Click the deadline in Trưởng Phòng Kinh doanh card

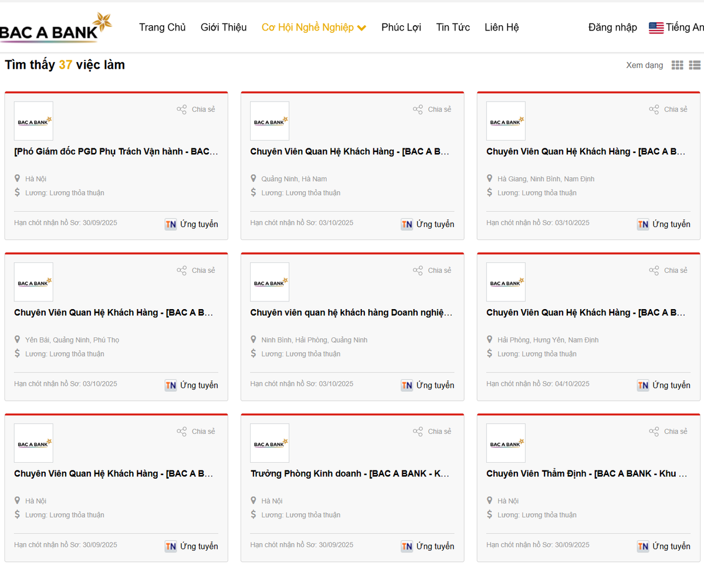302,545
